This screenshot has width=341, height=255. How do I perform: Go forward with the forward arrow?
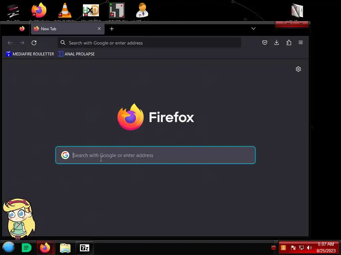[22, 43]
